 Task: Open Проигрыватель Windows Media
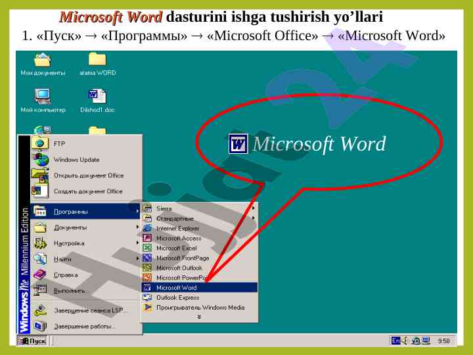(200, 308)
